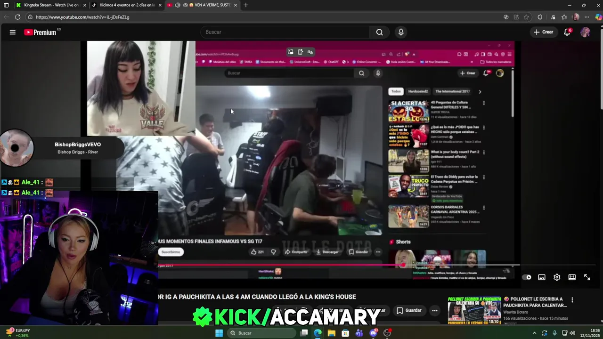Click the YouTube search magnifier button
Image resolution: width=603 pixels, height=339 pixels.
pos(379,32)
